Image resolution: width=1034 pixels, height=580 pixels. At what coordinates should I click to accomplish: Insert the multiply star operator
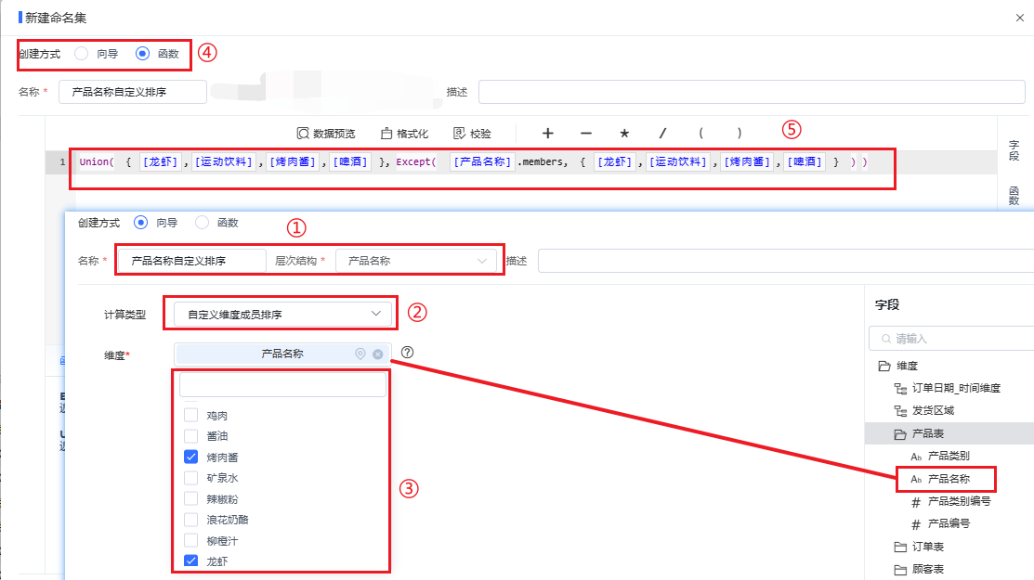pyautogui.click(x=623, y=133)
